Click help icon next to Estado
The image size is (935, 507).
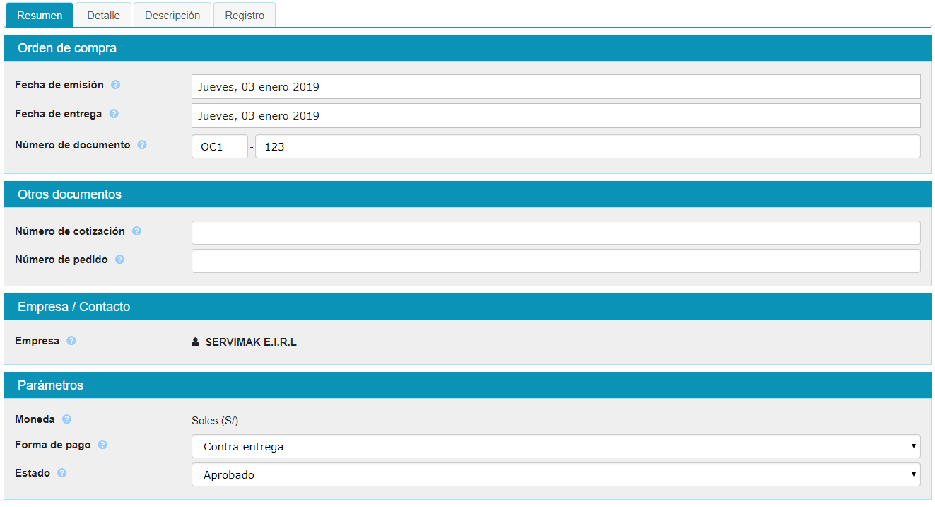(x=62, y=473)
